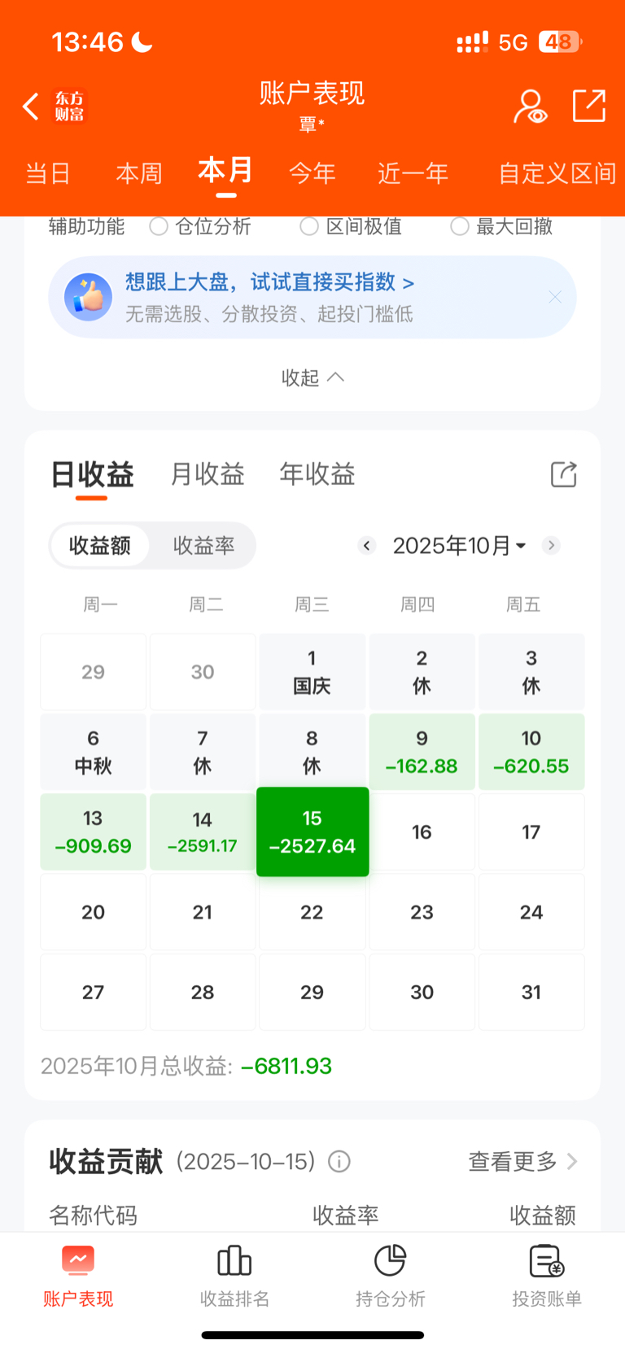Tap the back arrow icon

pyautogui.click(x=31, y=107)
